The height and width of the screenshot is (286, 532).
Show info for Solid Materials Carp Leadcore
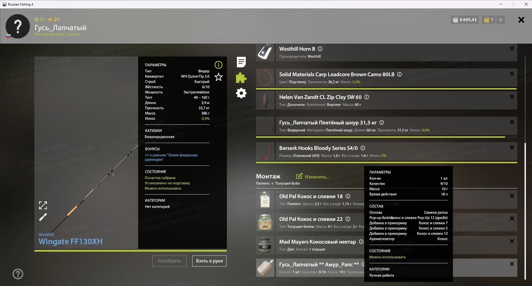(399, 74)
